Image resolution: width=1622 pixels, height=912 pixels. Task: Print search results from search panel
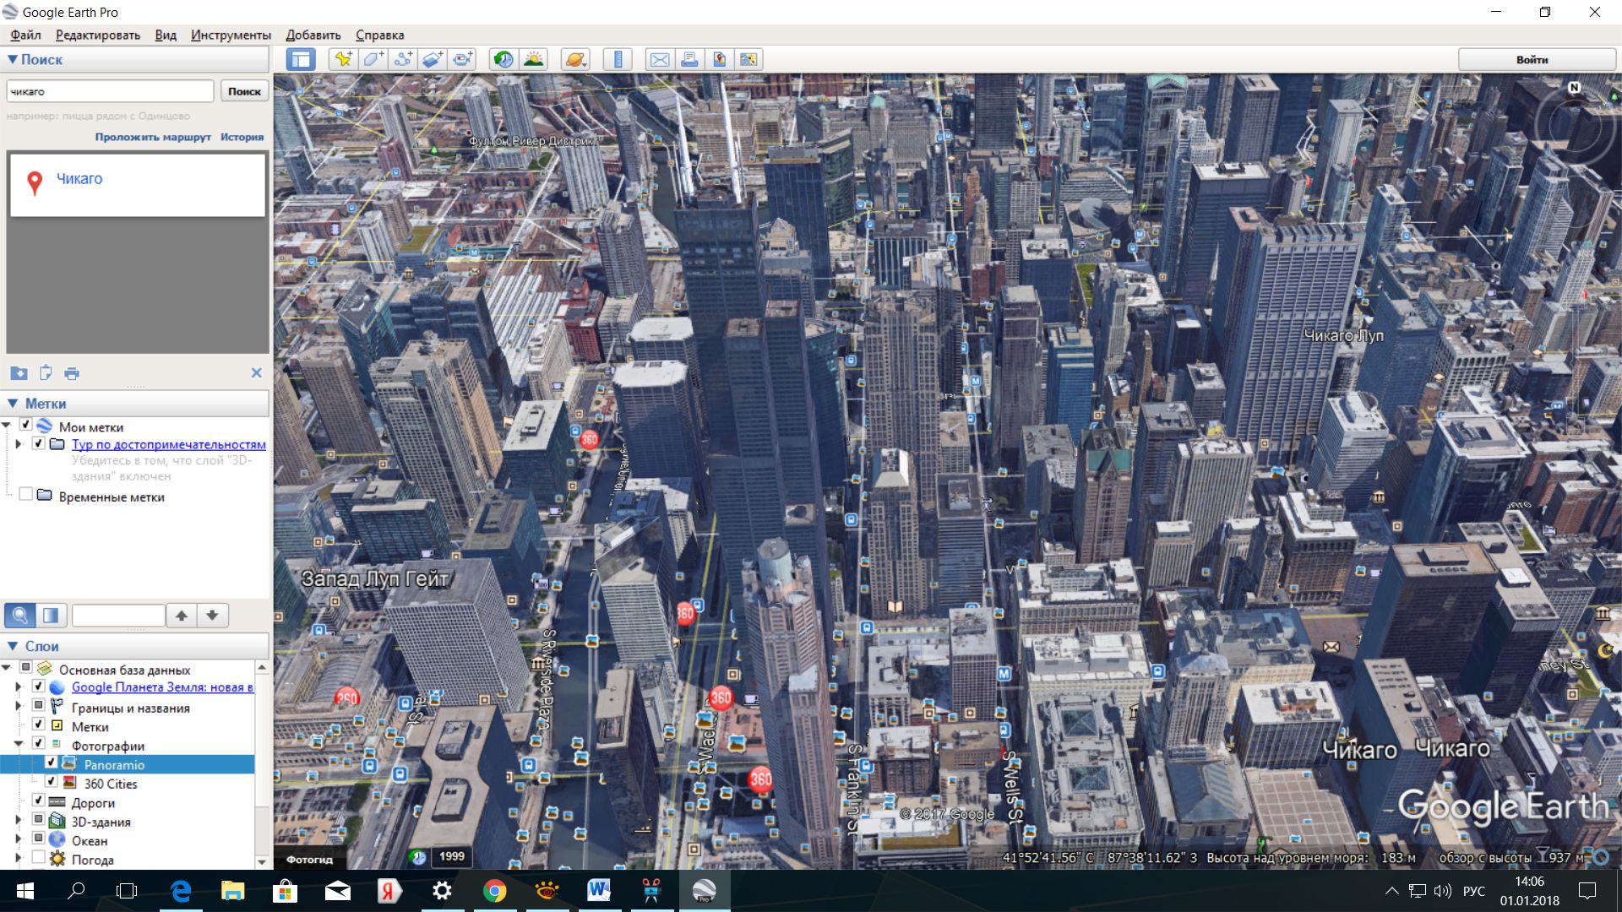click(72, 373)
